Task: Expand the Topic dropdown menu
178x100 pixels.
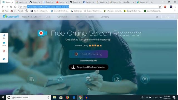Action: pos(78,17)
